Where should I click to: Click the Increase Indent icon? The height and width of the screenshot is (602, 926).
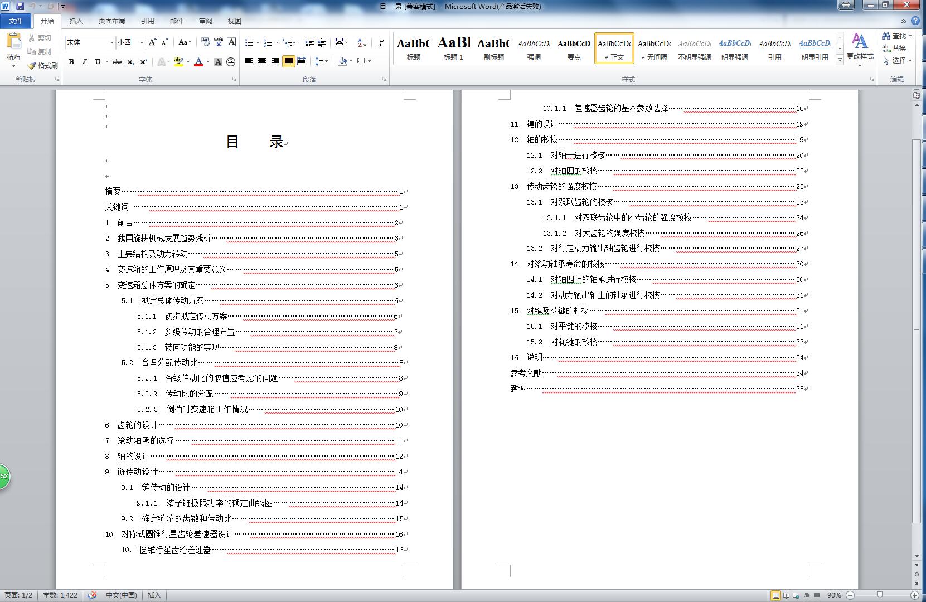point(322,42)
